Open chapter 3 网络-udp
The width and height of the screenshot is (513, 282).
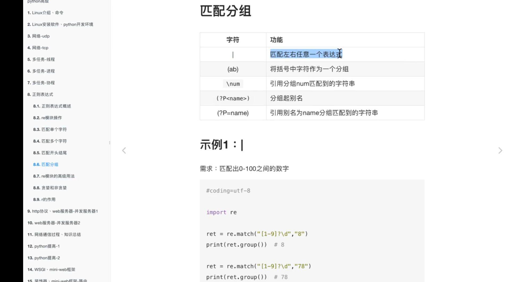coord(39,36)
